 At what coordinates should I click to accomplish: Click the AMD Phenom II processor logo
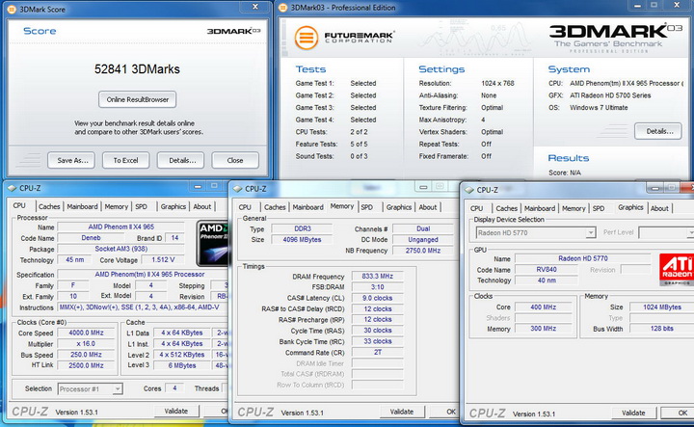(x=212, y=243)
